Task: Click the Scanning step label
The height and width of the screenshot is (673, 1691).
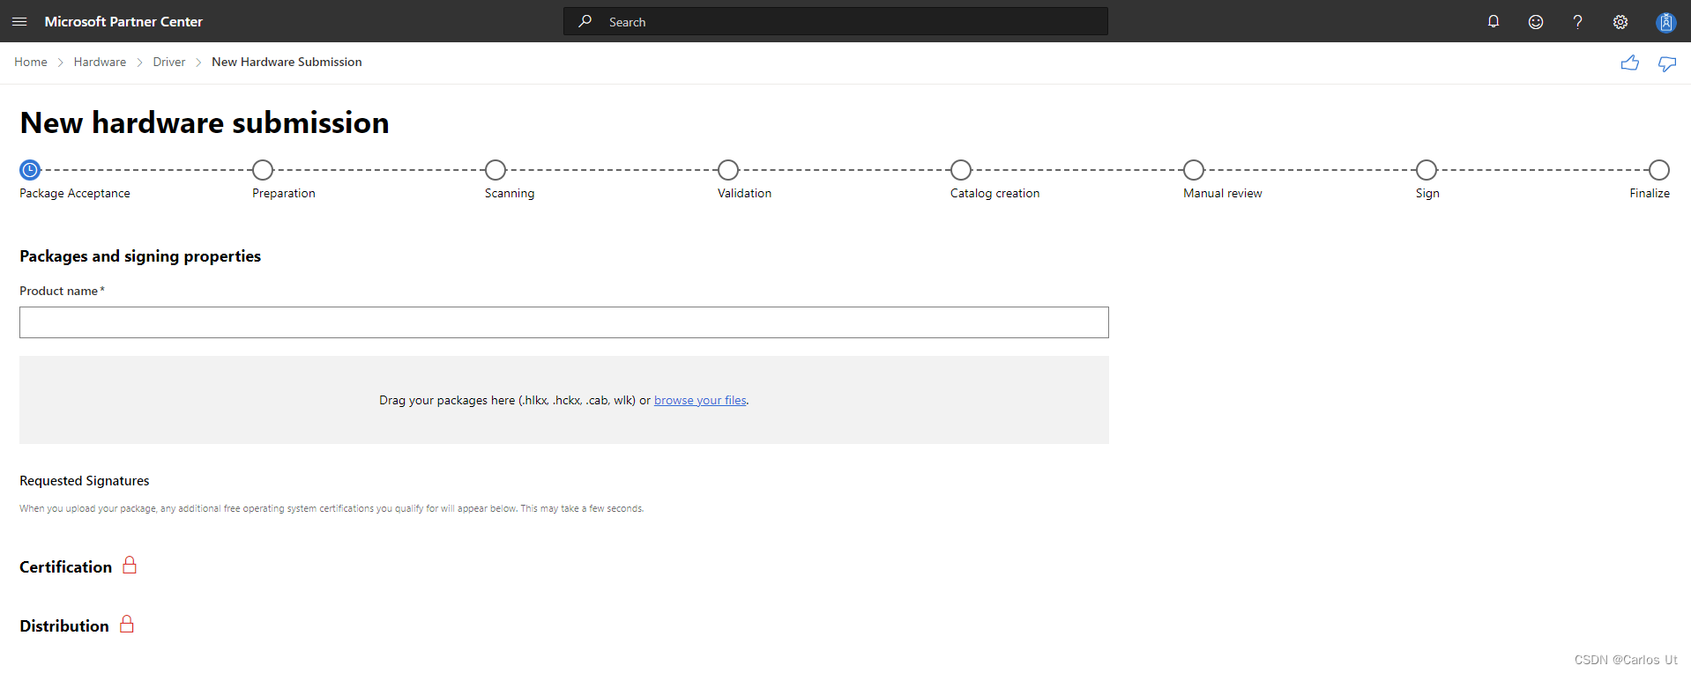Action: point(510,193)
